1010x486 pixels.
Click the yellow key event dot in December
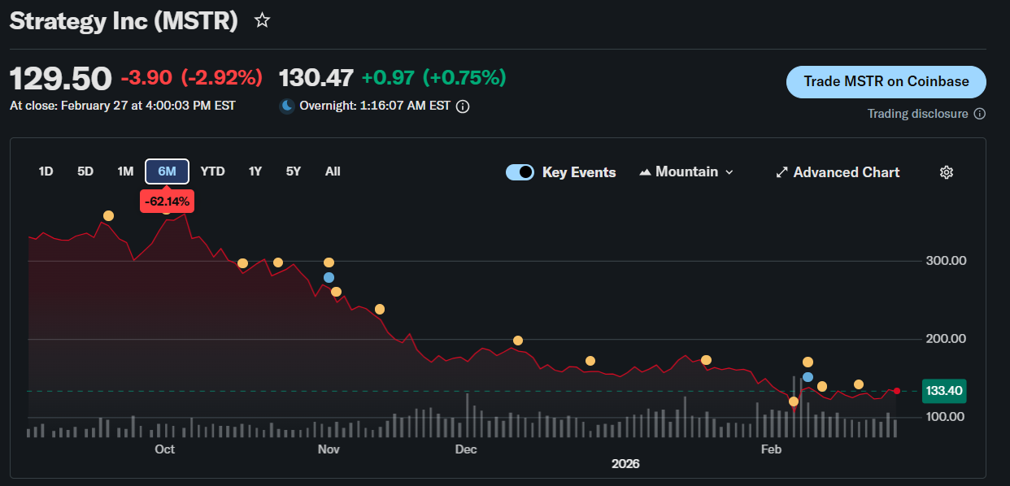point(518,341)
